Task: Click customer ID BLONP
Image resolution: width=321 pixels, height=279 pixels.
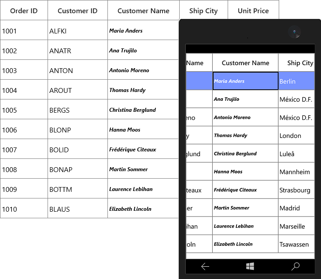Action: pos(77,129)
